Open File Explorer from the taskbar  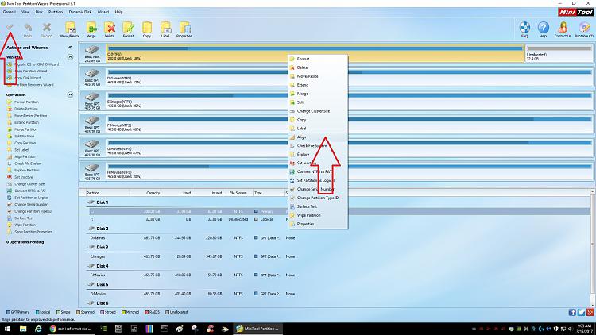[x=23, y=329]
